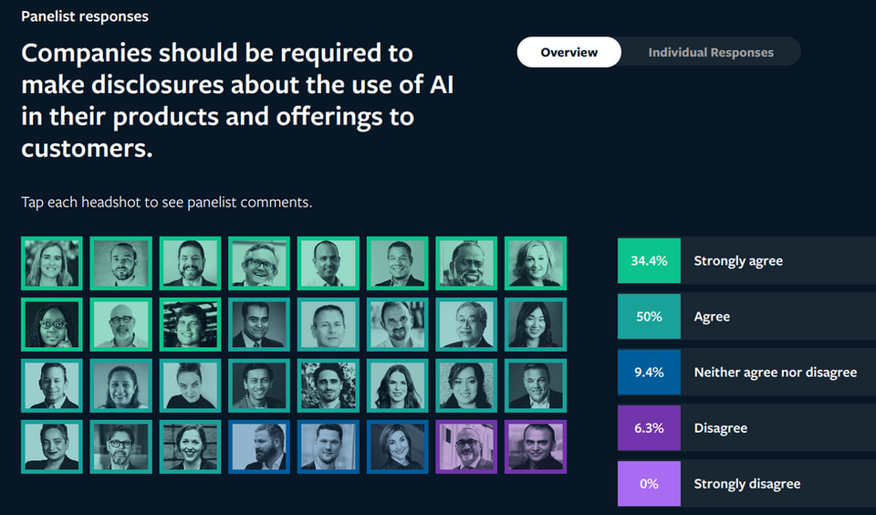Tap the last headshot in third row
876x515 pixels.
[x=536, y=385]
